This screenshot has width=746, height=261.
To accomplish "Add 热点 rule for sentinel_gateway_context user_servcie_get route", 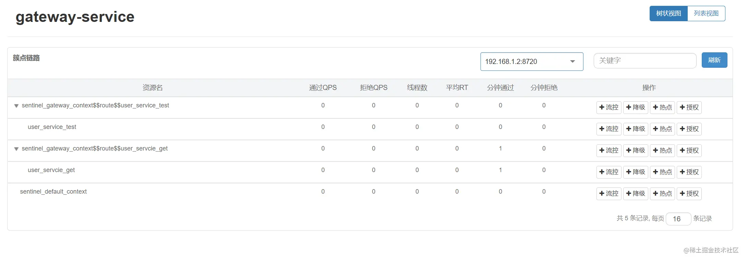I will [662, 151].
